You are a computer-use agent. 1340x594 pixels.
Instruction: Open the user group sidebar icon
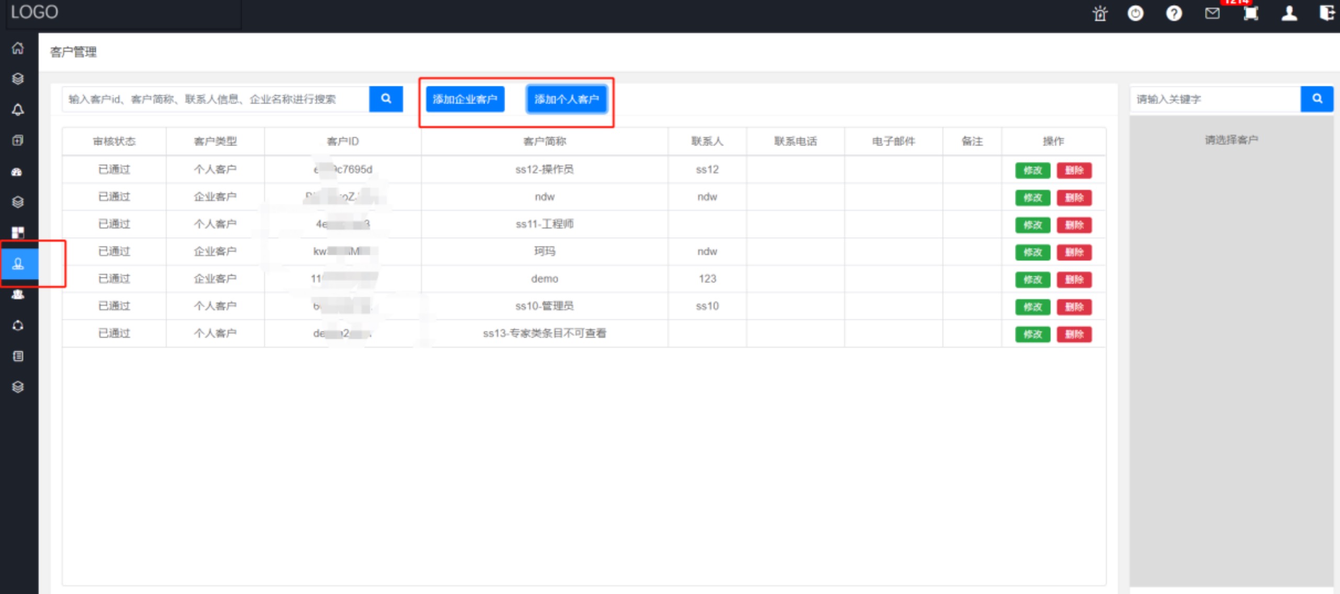pos(18,295)
